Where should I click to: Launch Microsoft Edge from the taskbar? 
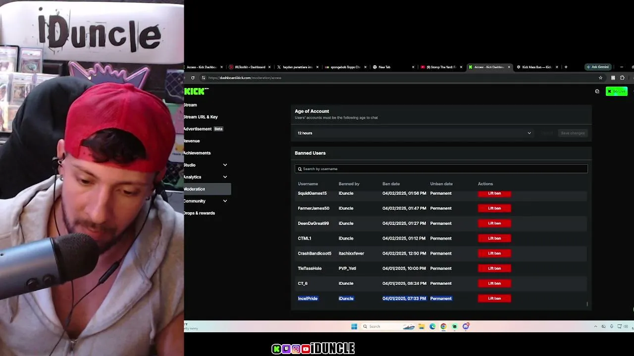click(432, 326)
